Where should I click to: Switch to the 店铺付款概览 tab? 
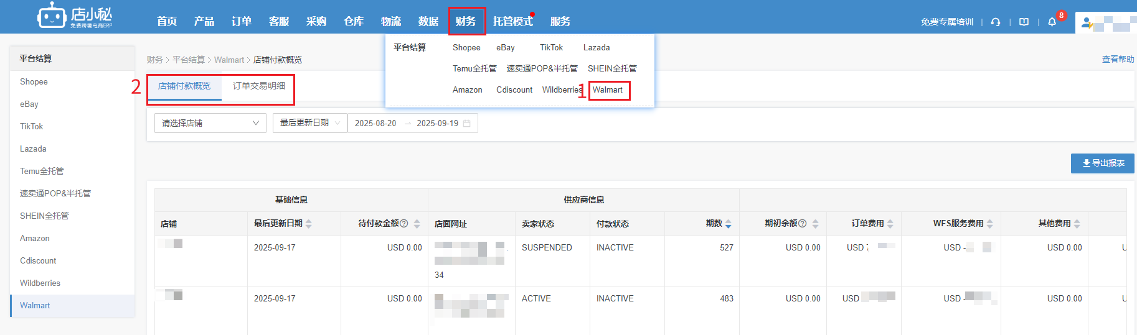point(184,86)
